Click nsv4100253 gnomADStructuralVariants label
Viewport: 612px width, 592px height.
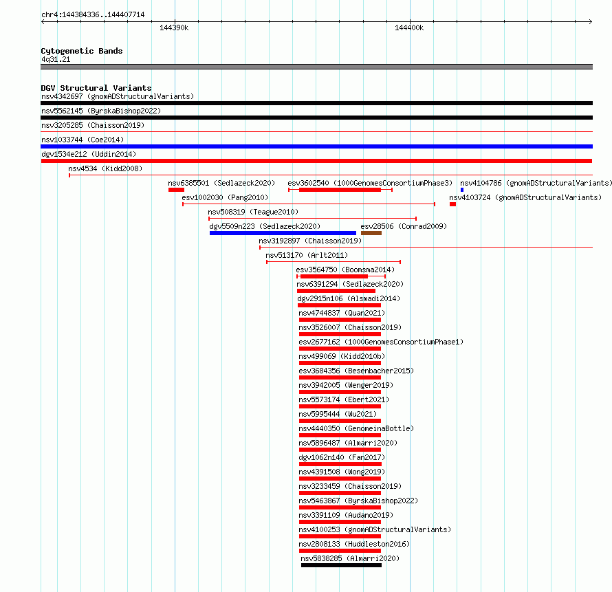(x=375, y=529)
